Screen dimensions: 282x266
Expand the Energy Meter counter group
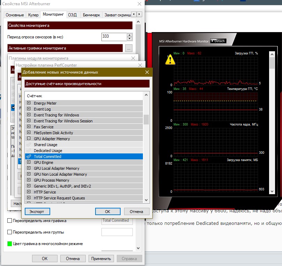pyautogui.click(x=29, y=103)
